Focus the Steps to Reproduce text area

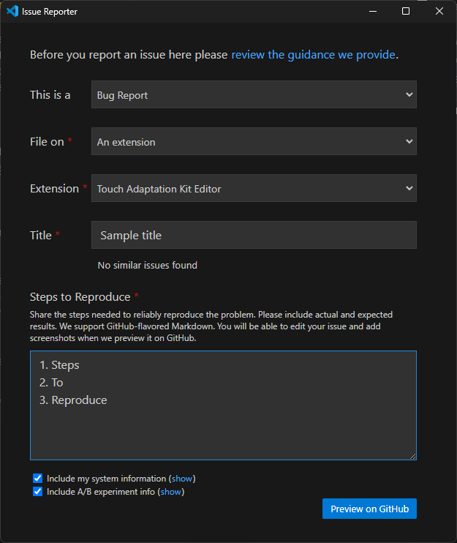(223, 405)
